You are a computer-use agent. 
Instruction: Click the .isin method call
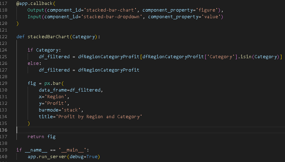(244, 56)
